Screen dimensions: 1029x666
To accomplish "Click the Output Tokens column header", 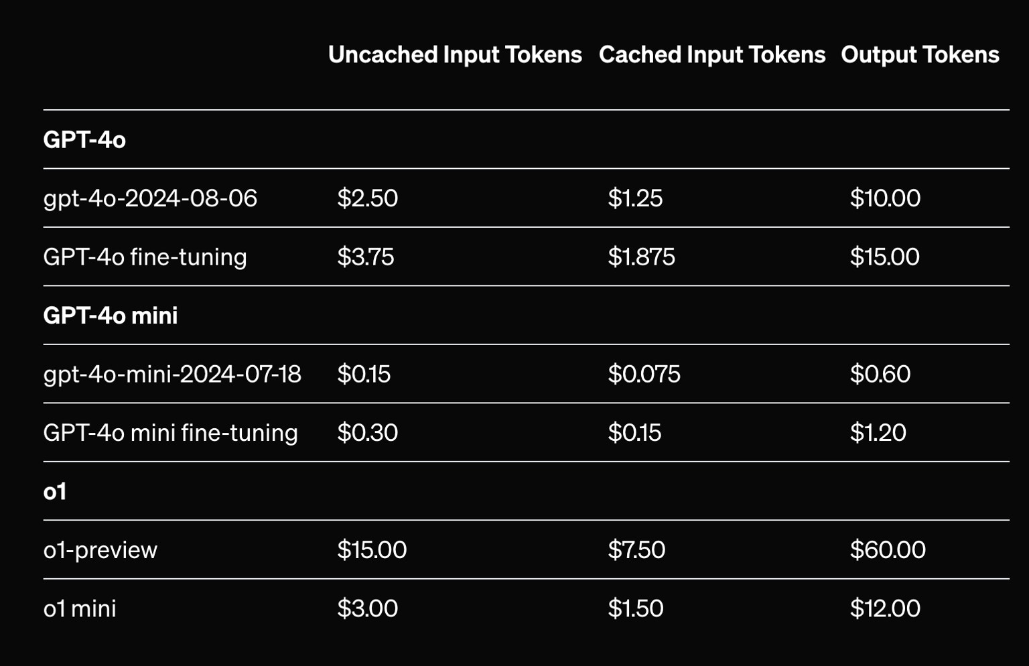I will [920, 55].
